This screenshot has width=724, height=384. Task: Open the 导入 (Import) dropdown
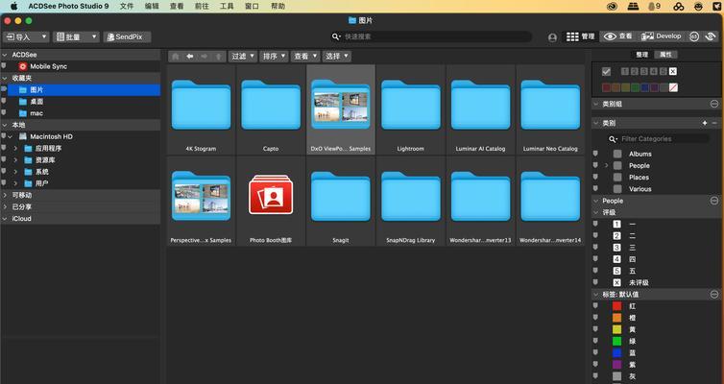coord(26,36)
